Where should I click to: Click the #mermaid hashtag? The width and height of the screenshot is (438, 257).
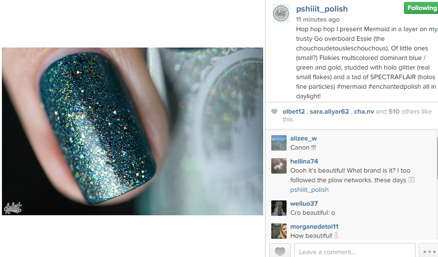click(352, 87)
